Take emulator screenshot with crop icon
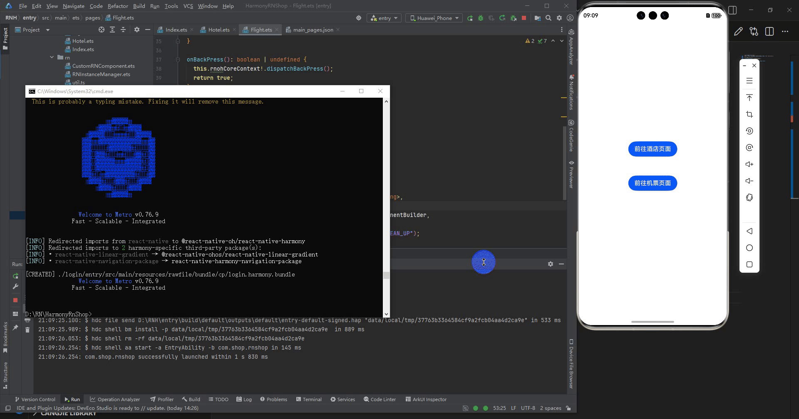 pyautogui.click(x=749, y=114)
